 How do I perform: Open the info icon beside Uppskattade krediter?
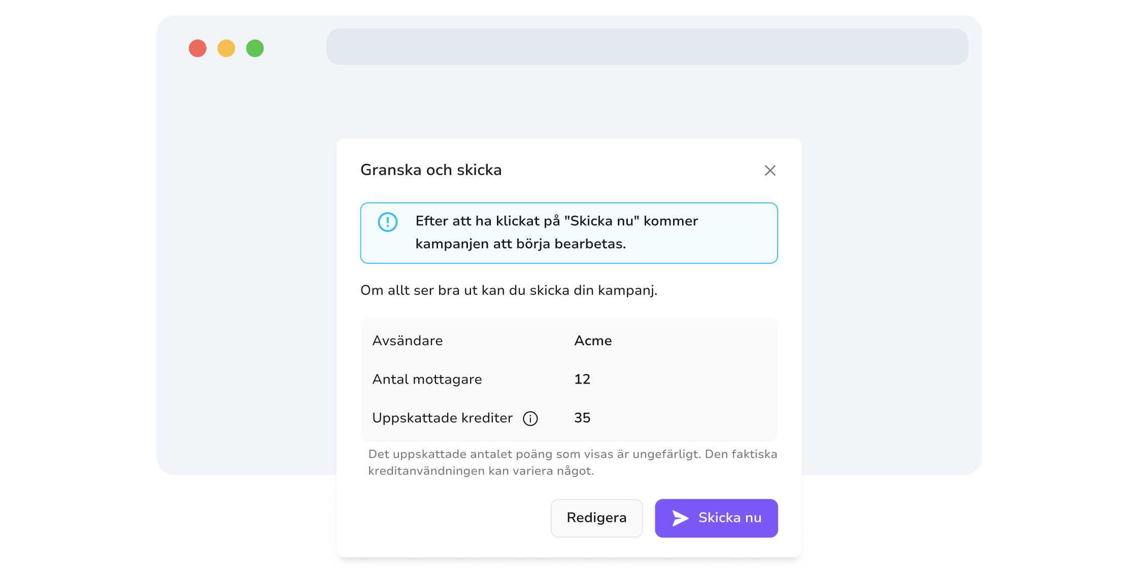click(x=530, y=419)
